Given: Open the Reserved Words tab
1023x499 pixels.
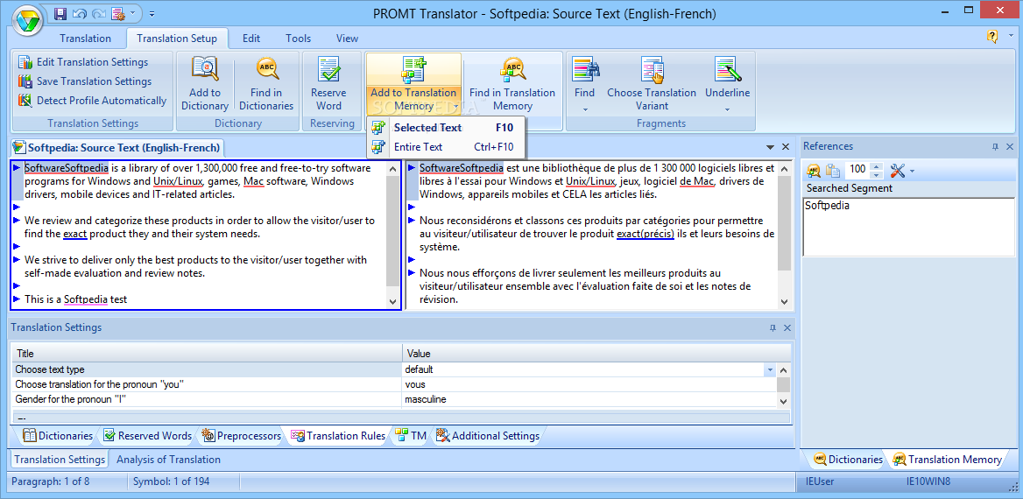Looking at the screenshot, I should (147, 436).
